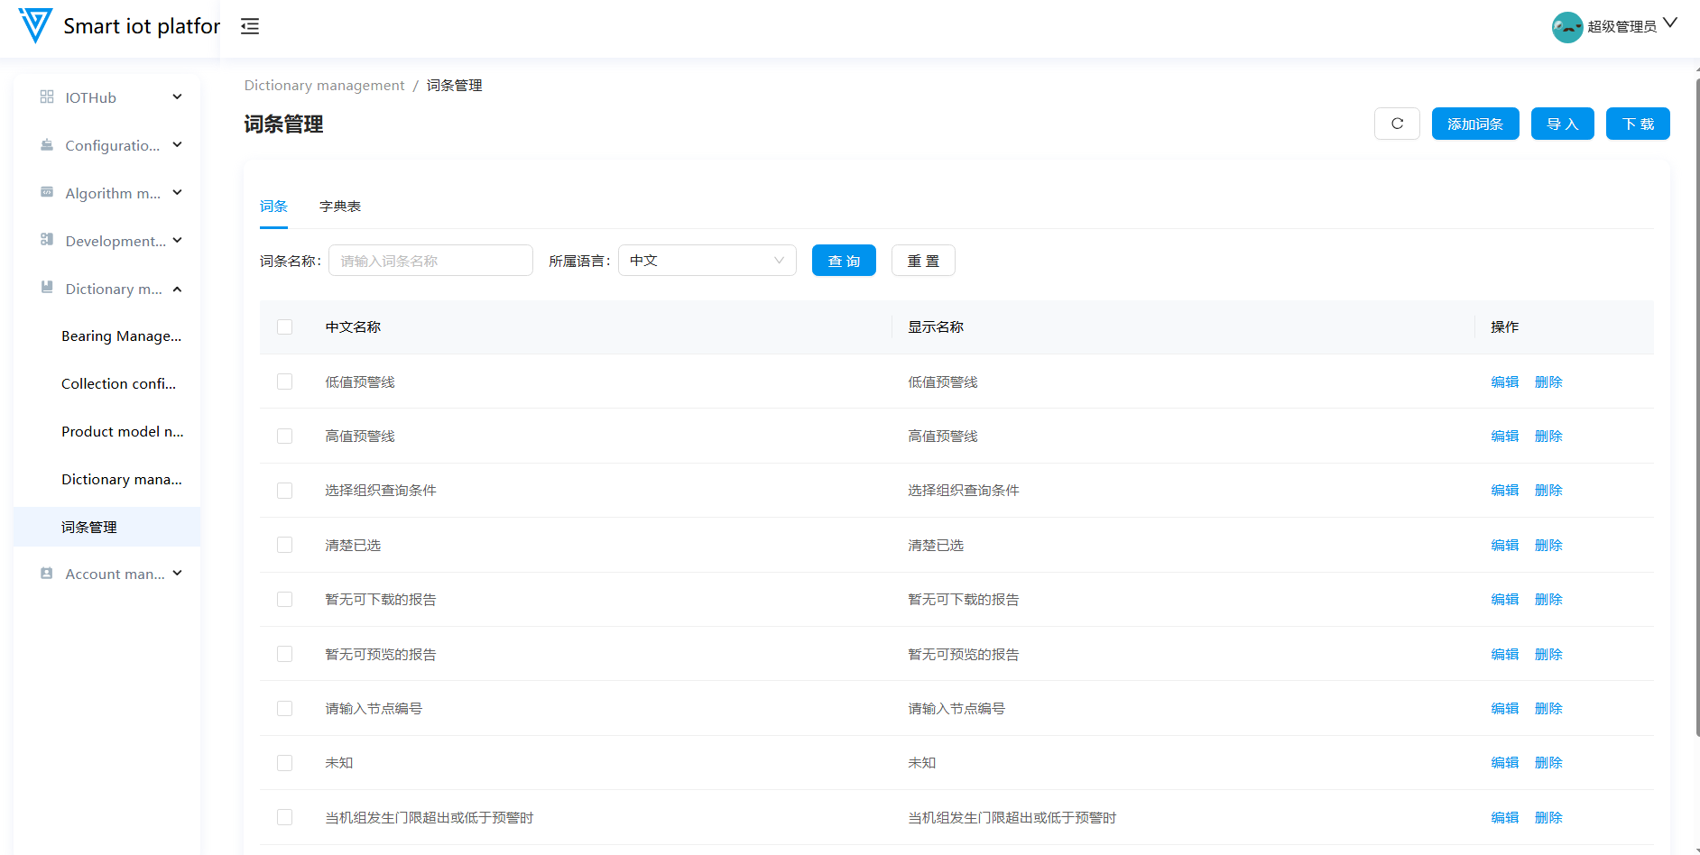Check the box for 高值预警线 row
The image size is (1700, 855).
click(x=284, y=436)
